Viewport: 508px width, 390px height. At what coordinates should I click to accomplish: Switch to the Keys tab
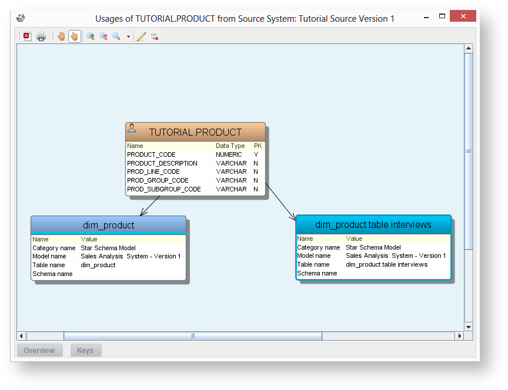click(x=85, y=351)
